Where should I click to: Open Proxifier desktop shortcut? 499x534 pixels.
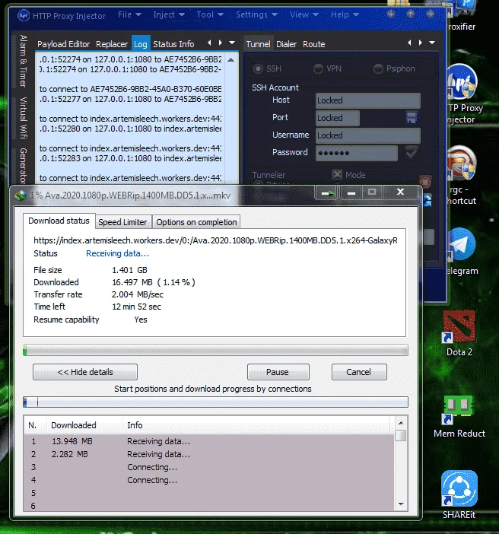pos(461,16)
